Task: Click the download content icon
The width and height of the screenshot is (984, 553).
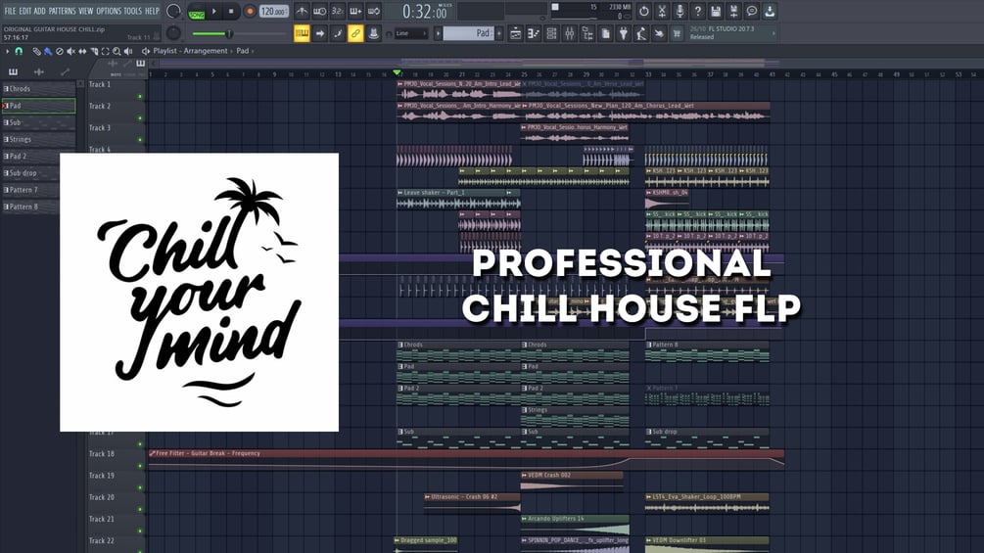Action: click(770, 12)
